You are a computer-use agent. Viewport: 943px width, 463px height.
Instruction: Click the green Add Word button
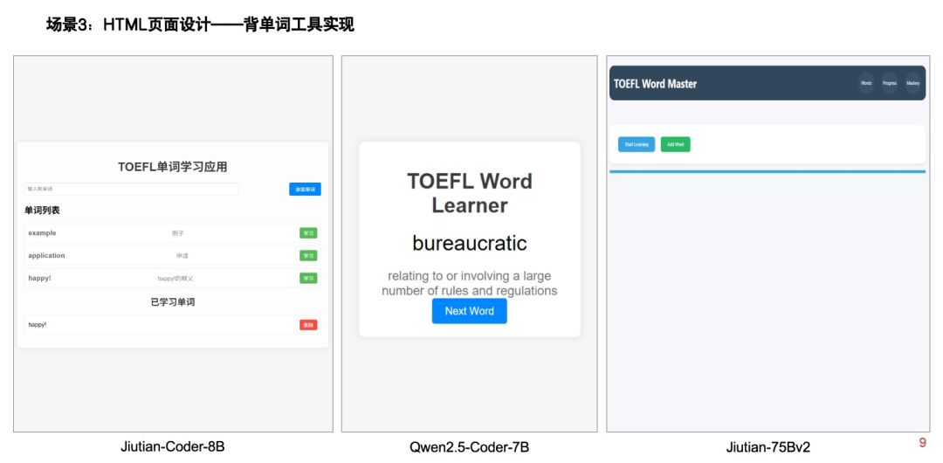point(675,144)
